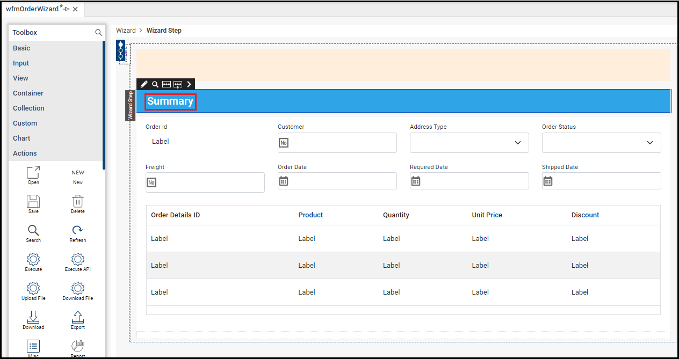
Task: Select the Product column header
Action: point(310,215)
